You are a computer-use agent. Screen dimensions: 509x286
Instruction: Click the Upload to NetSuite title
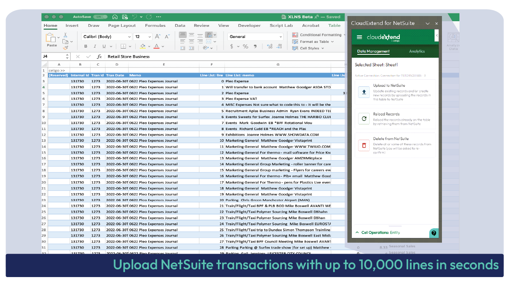point(389,86)
